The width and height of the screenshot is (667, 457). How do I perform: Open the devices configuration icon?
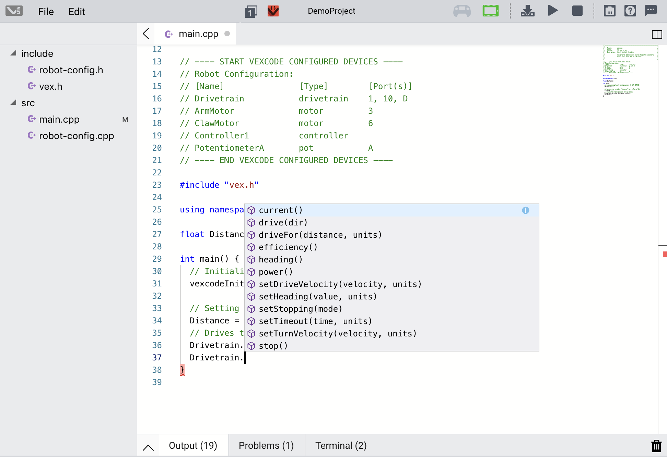click(x=609, y=11)
